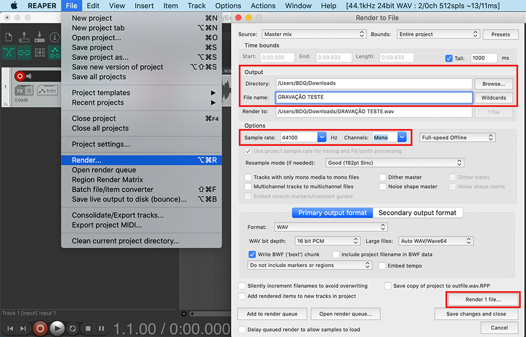Expand the Channels combo box arrow
This screenshot has height=337, width=526.
(x=402, y=137)
